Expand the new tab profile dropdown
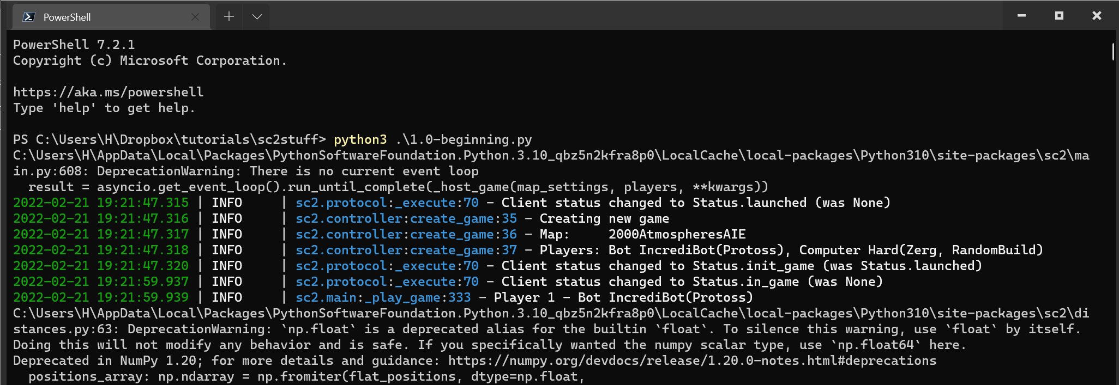The width and height of the screenshot is (1119, 385). [x=257, y=17]
